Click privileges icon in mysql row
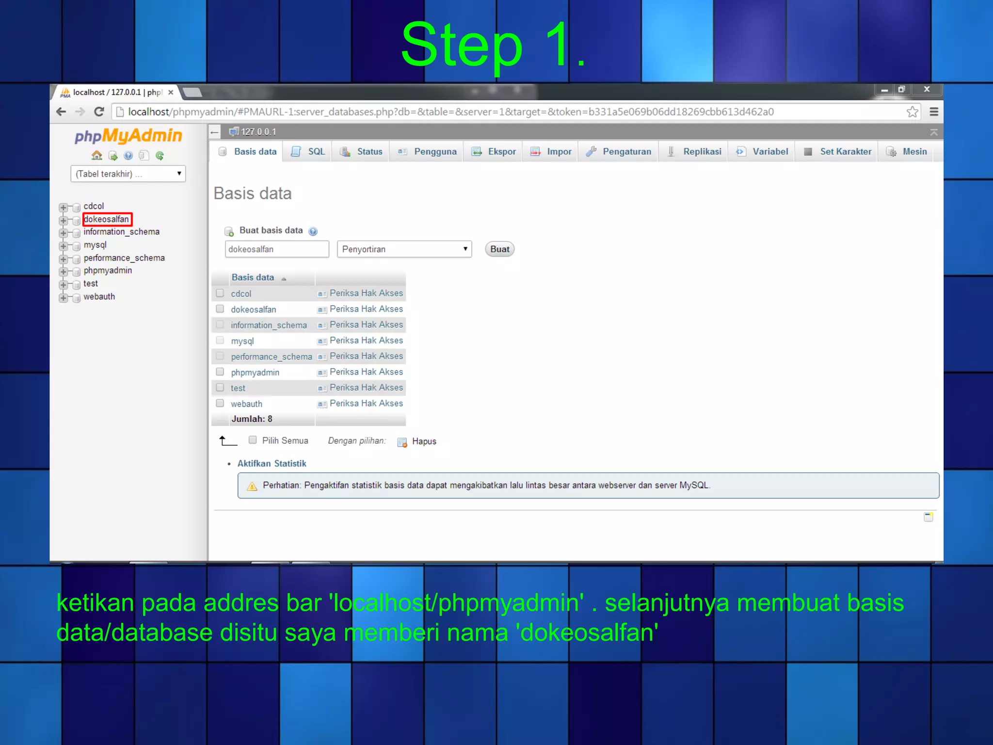 tap(322, 341)
